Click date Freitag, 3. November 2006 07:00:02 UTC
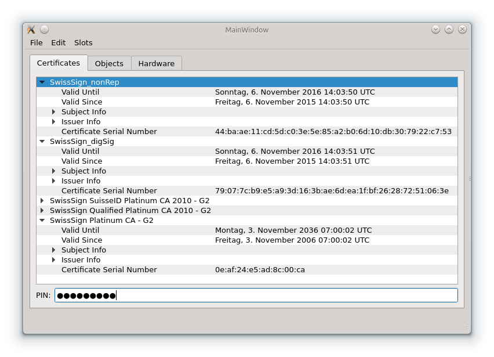Screen dimensions: 494x357 (x=292, y=240)
